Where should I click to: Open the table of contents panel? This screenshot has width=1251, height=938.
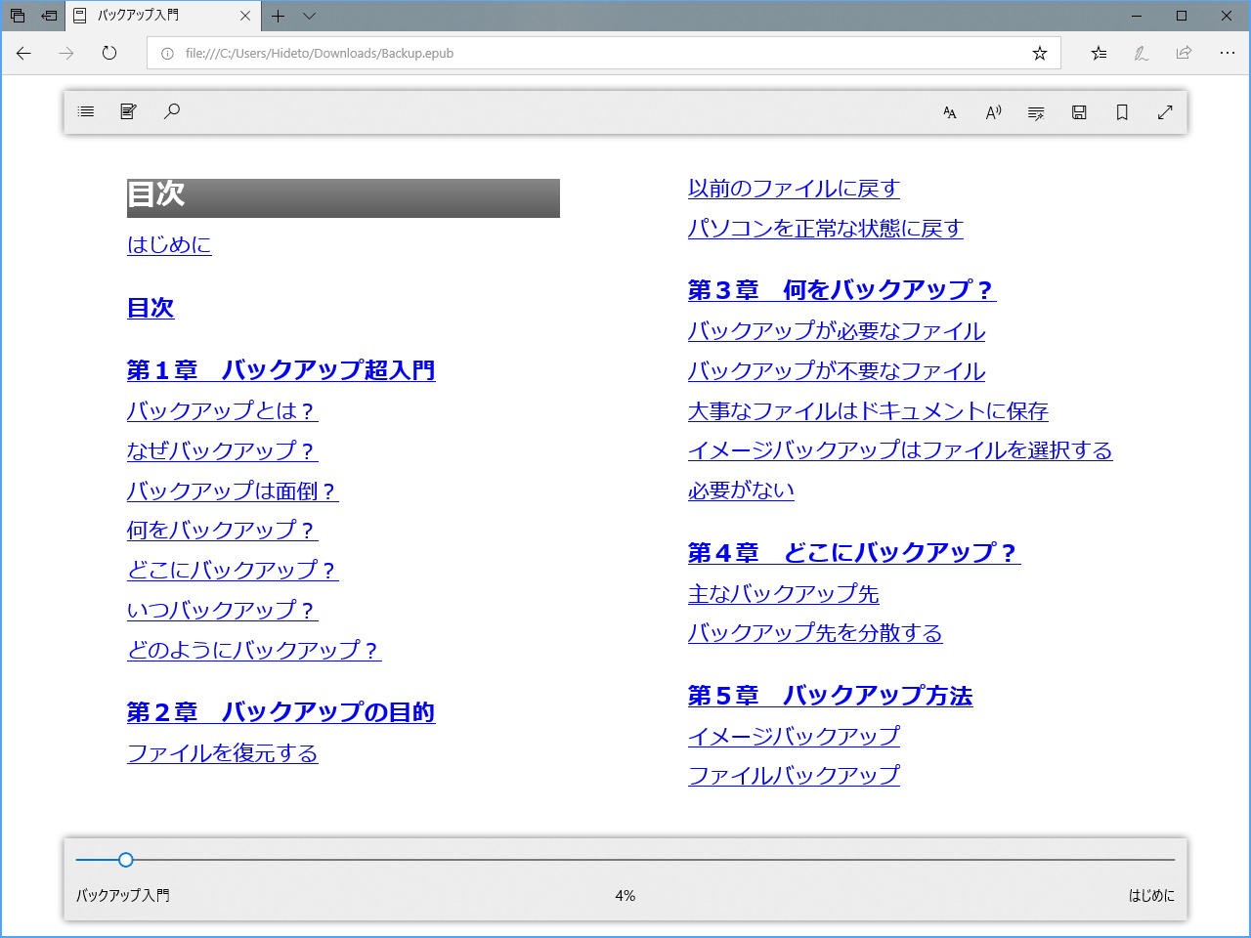[85, 111]
